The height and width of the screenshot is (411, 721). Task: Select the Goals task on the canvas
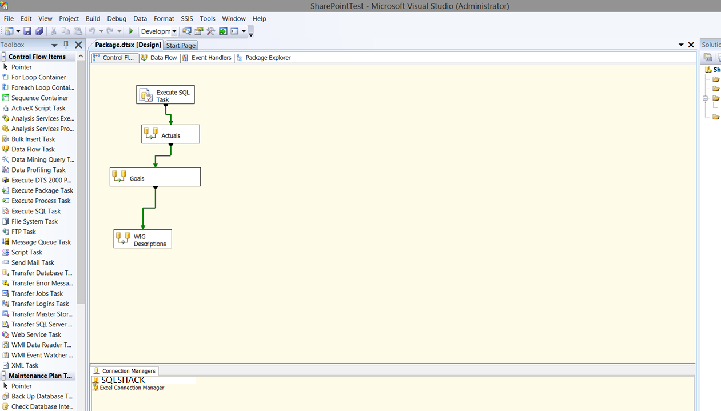pyautogui.click(x=155, y=177)
